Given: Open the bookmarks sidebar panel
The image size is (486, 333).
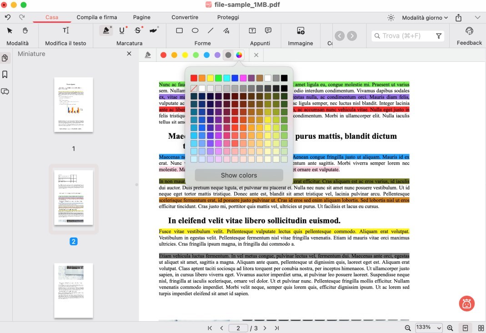Looking at the screenshot, I should pos(5,74).
